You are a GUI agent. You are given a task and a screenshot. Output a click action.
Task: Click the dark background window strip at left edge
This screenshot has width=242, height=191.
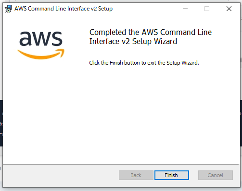coord(1,123)
